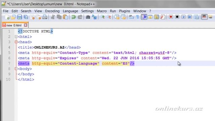The width and height of the screenshot is (215, 121).
Task: Toggle synchronize vertical scrolling icon
Action: click(117, 17)
